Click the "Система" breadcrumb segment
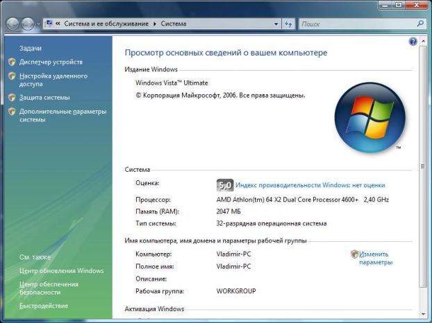432x323 pixels. (x=174, y=24)
